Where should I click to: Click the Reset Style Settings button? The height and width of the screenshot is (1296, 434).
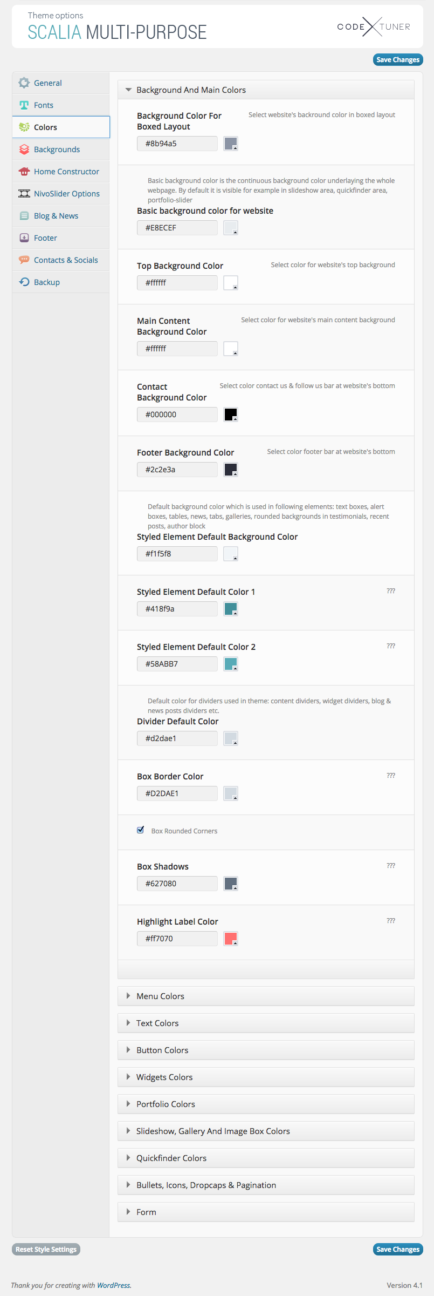point(46,1250)
